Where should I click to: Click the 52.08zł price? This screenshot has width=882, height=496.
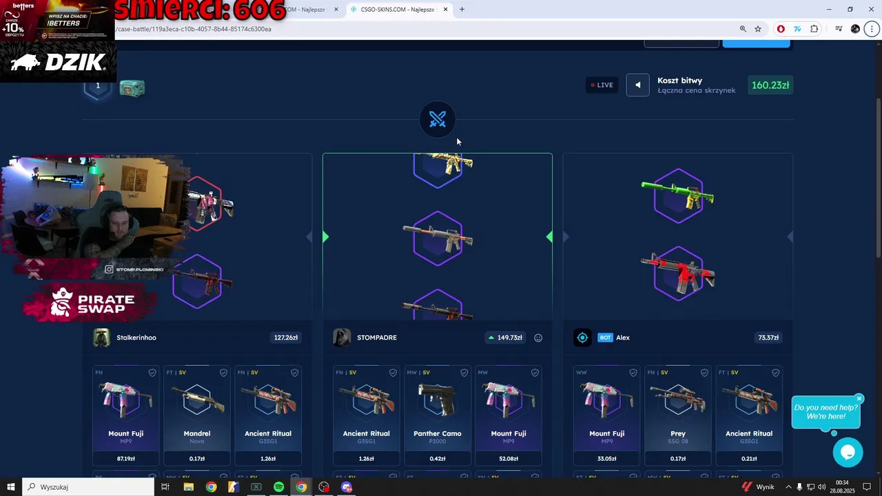pos(509,459)
